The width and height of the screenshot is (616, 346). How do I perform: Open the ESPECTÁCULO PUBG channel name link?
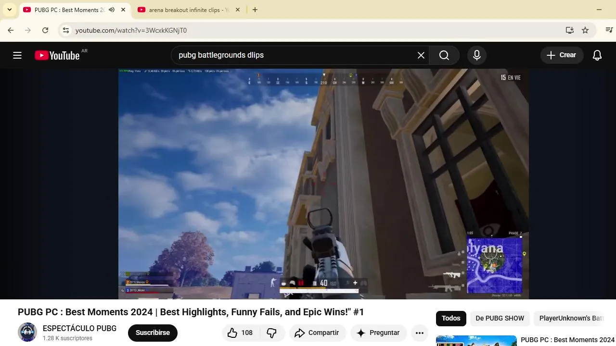coord(79,329)
